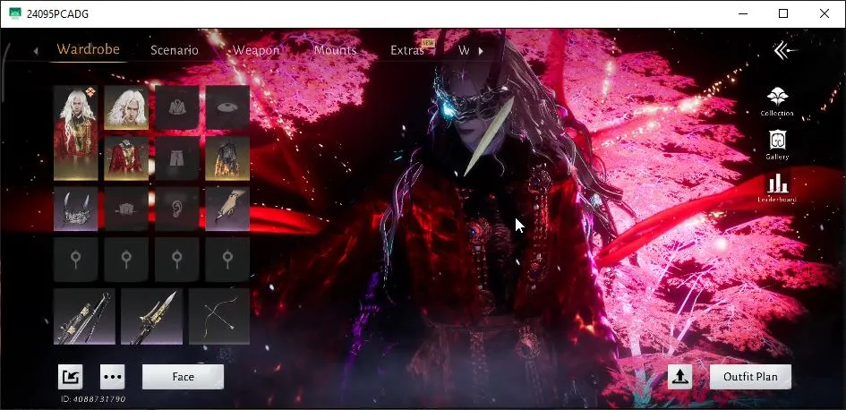Click the Face button

pyautogui.click(x=183, y=377)
